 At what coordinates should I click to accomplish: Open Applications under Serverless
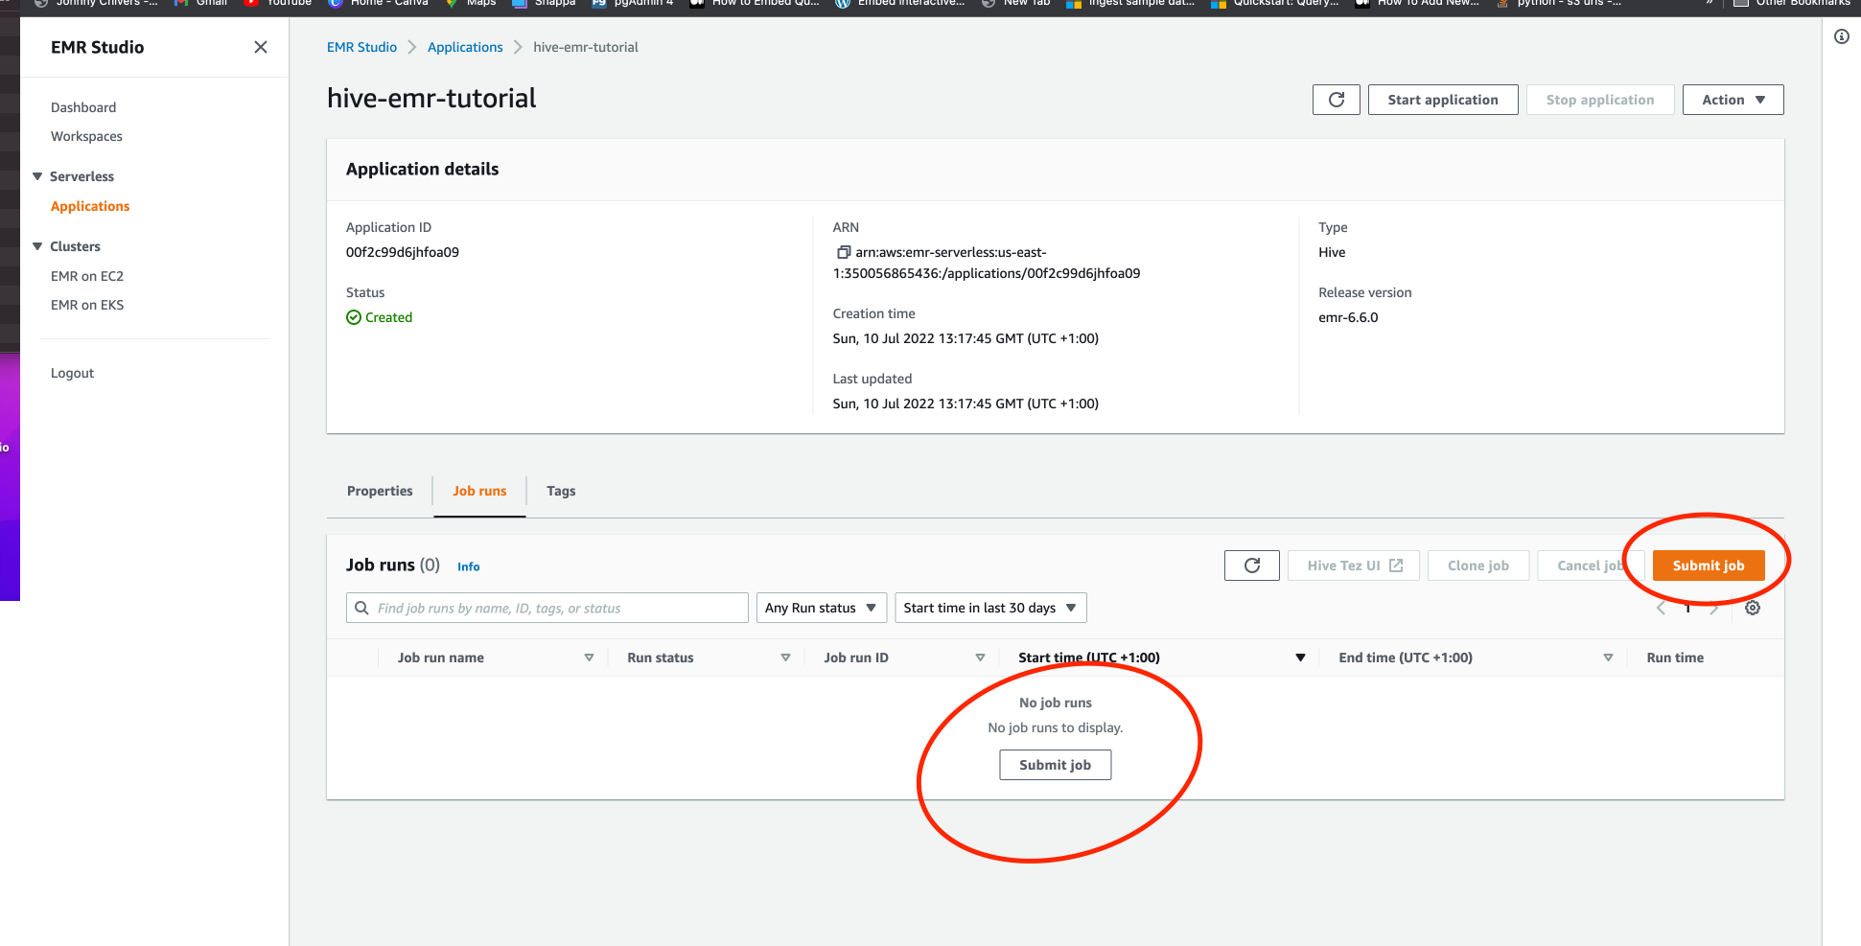click(x=90, y=206)
